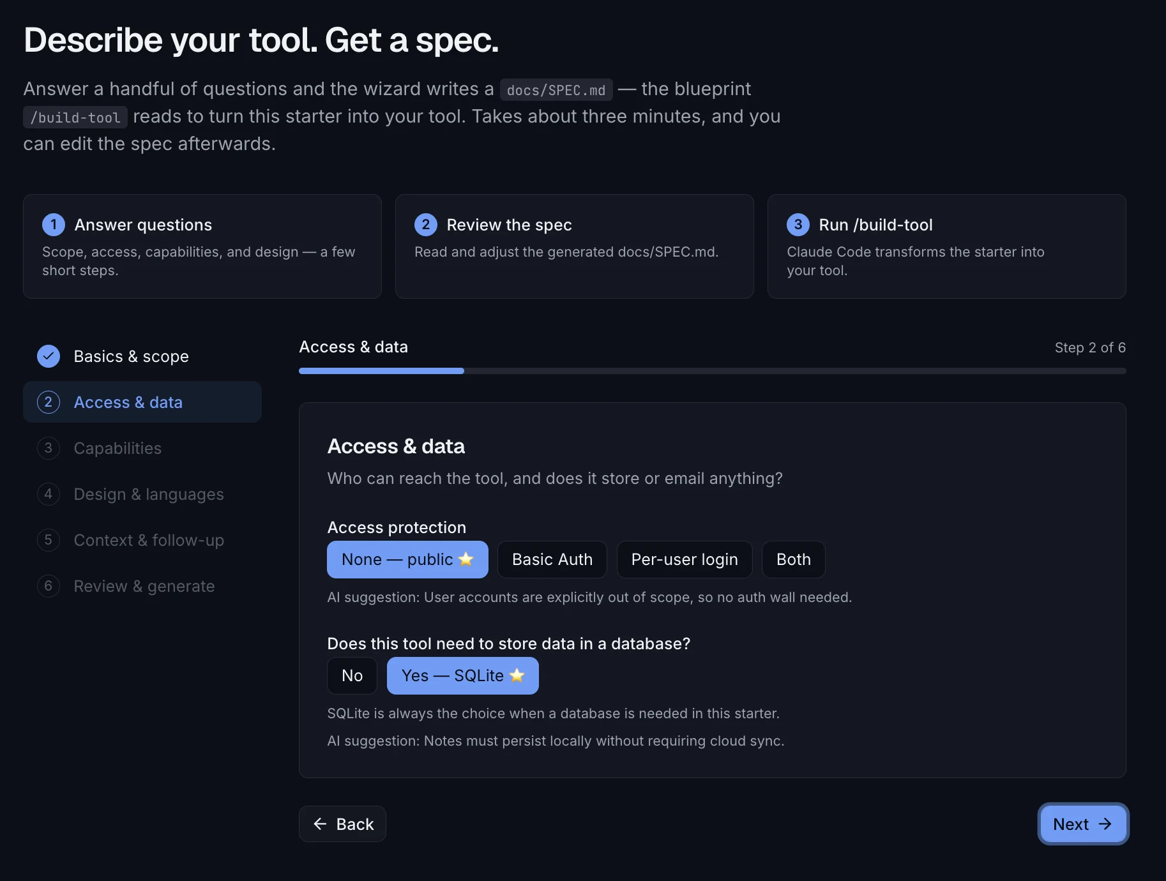Click the 'Access protection' field label
Viewport: 1166px width, 881px height.
(397, 527)
